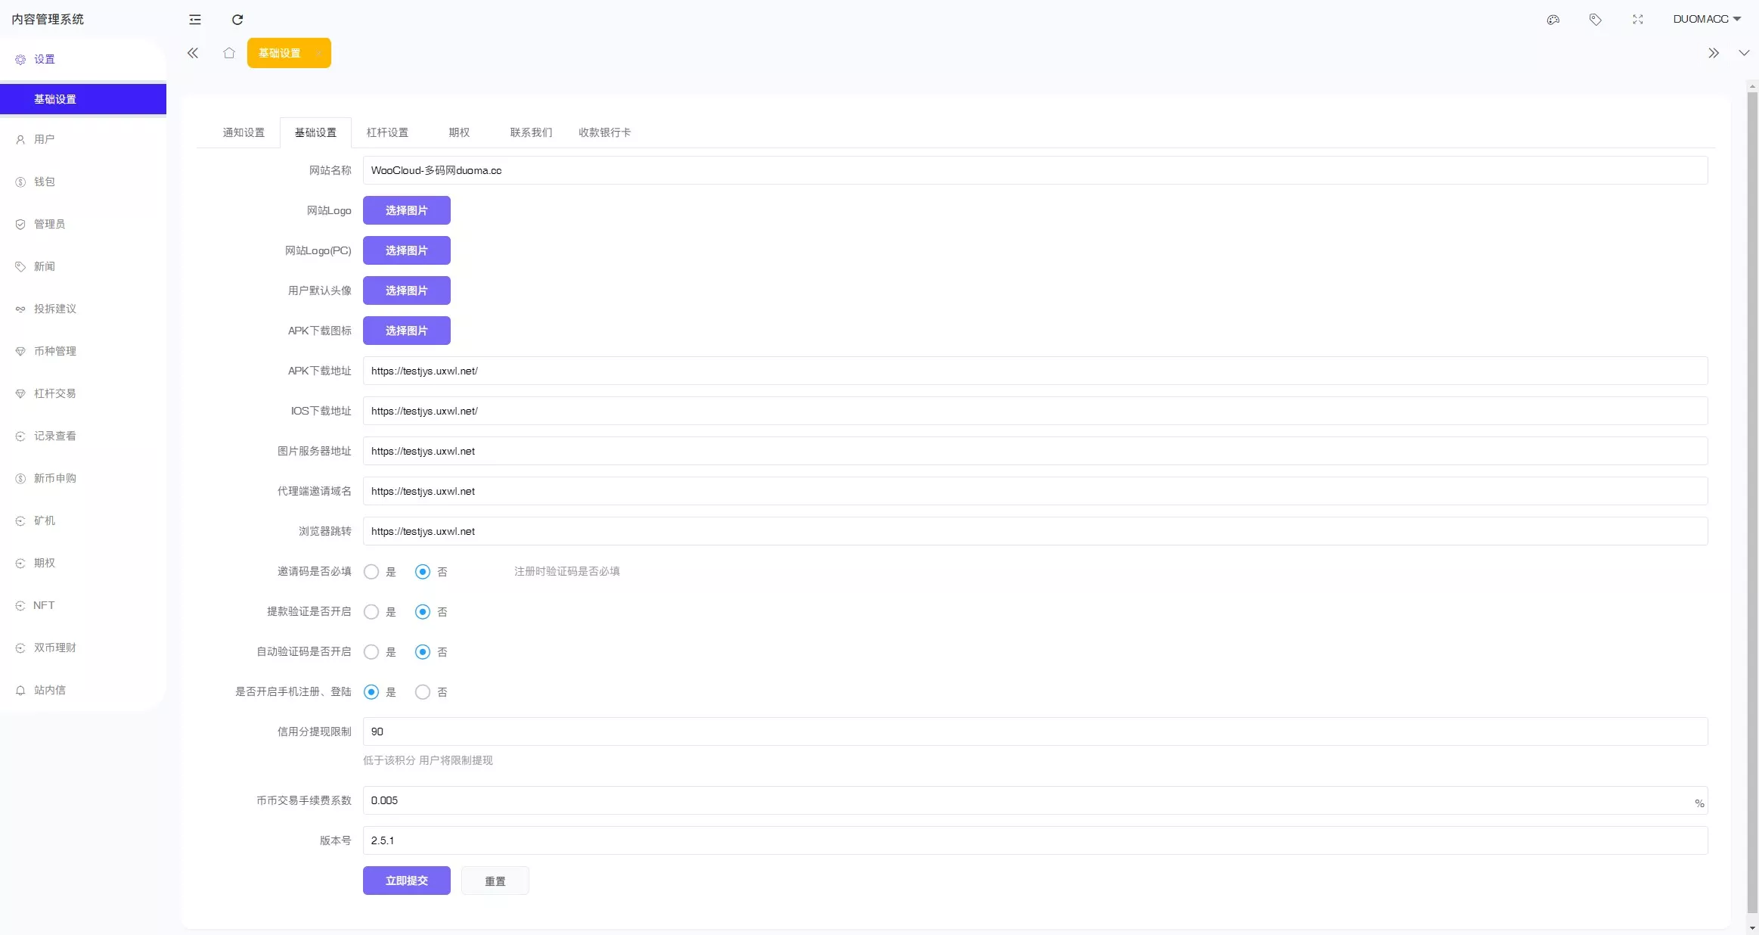Click 选择图片 button for 网站Logo
The height and width of the screenshot is (935, 1759).
[406, 210]
